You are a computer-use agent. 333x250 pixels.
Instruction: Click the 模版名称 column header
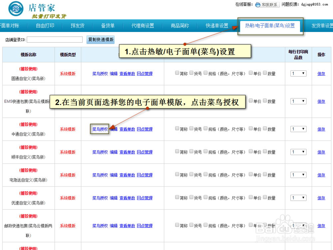click(28, 55)
